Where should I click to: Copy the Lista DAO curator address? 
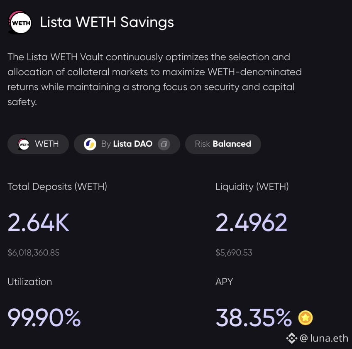[x=164, y=144]
